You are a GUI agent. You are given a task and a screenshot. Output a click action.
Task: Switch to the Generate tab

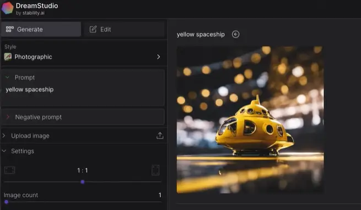41,29
